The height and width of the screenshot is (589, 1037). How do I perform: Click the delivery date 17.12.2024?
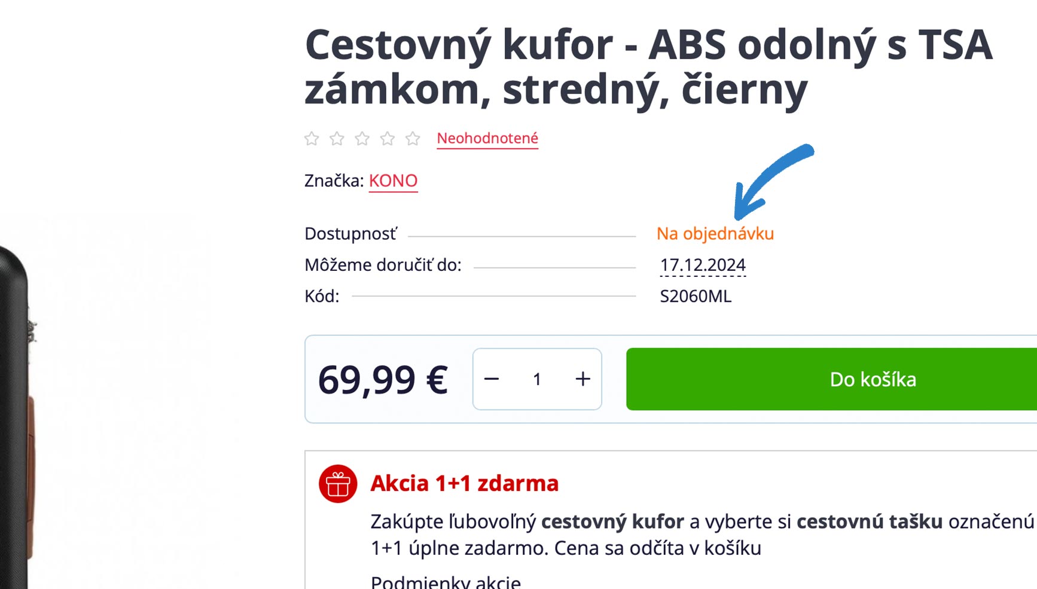[703, 265]
